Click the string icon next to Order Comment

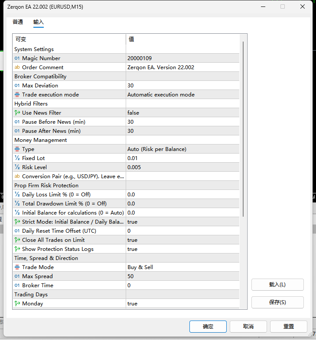[x=17, y=67]
